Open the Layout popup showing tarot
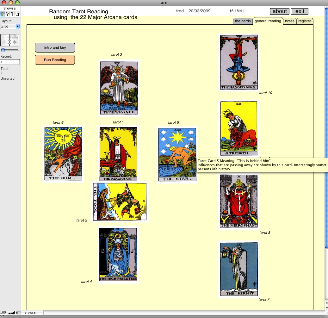 [10, 26]
